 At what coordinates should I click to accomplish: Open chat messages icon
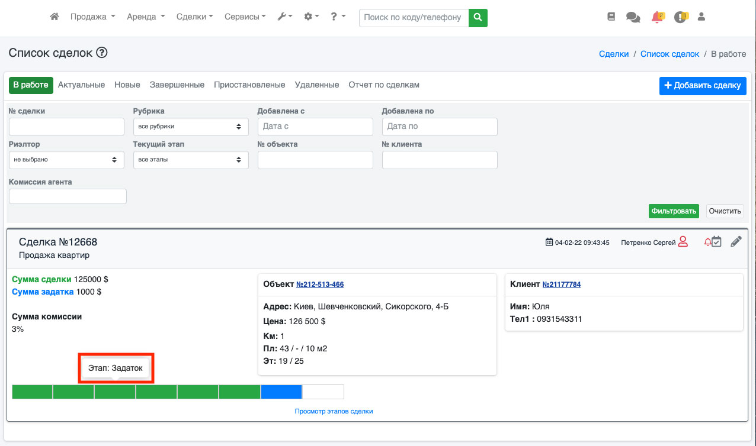(633, 17)
